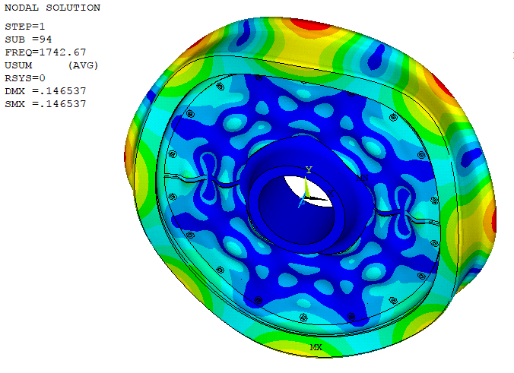Click the USUM label

coord(18,65)
